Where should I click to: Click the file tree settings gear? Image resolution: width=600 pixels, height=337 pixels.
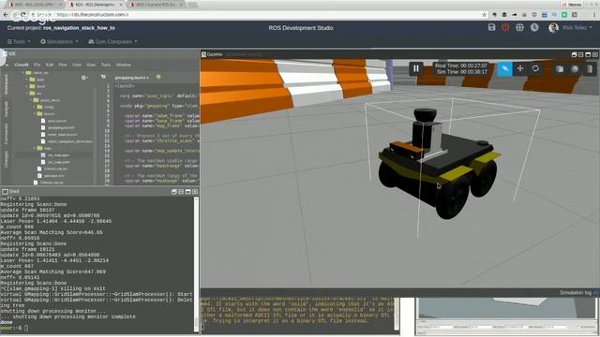click(83, 78)
